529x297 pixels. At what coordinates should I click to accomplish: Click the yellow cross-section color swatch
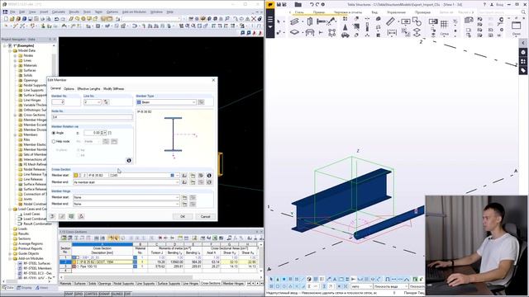click(x=75, y=176)
